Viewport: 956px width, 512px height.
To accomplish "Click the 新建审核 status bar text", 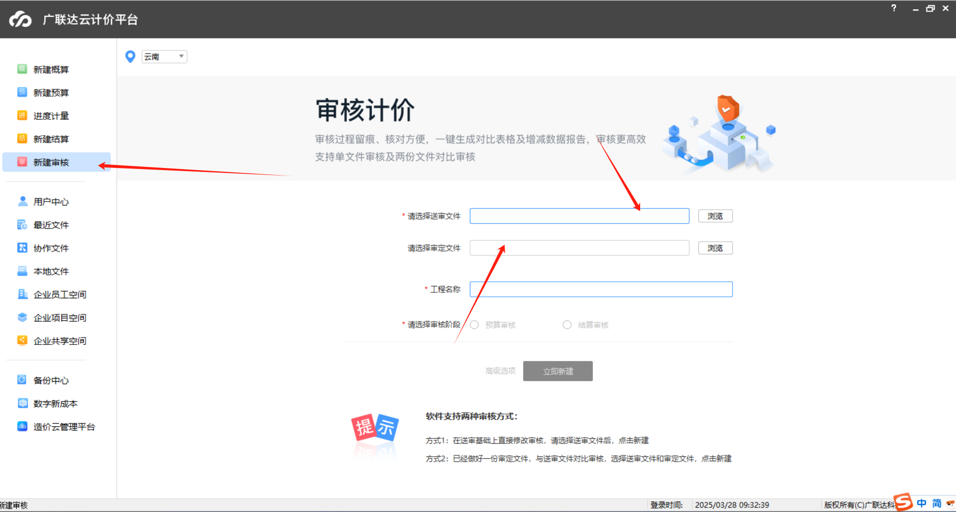I will coord(14,505).
